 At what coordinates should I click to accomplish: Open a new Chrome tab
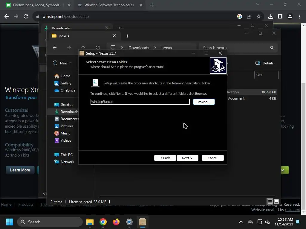[x=152, y=5]
